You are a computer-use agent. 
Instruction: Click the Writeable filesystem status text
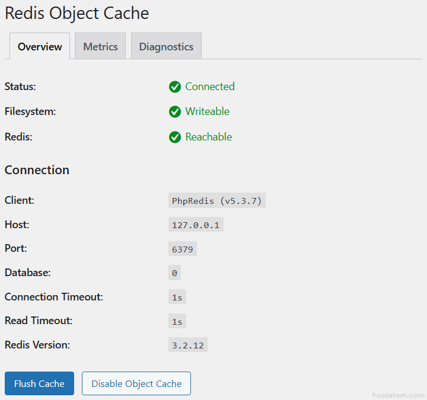207,111
